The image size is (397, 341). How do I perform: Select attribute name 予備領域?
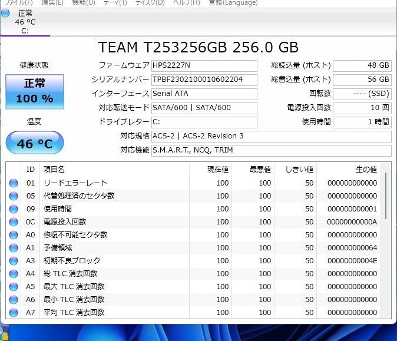point(58,248)
